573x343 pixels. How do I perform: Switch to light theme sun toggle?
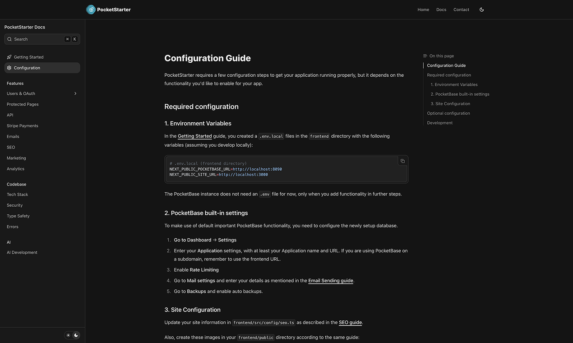point(69,335)
